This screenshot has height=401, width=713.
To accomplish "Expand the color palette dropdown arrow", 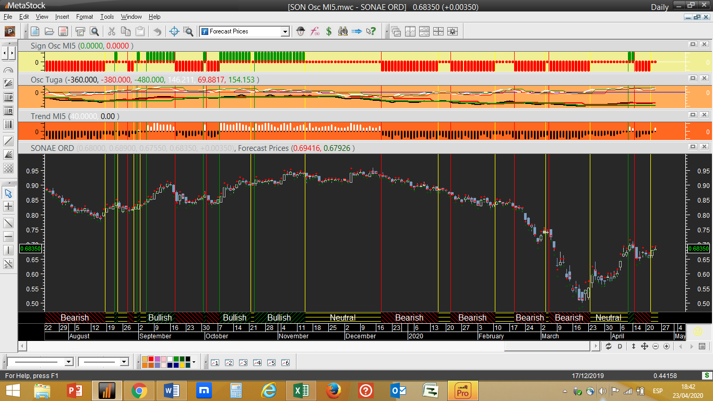I will click(x=194, y=362).
